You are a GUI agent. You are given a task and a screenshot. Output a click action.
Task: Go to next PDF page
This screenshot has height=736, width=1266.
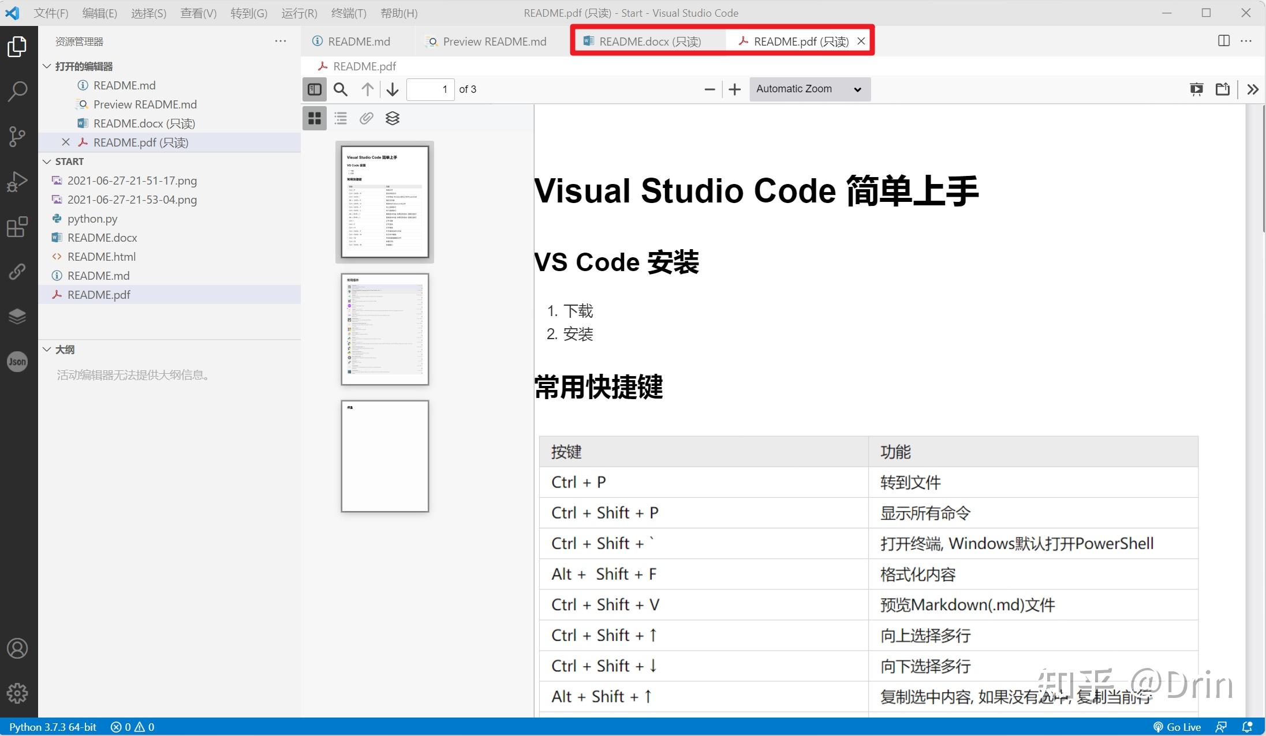(x=393, y=89)
